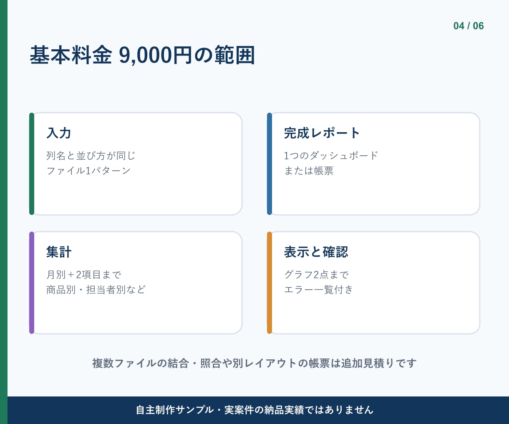
Task: Click the text エラー一覧付き
Action: (x=318, y=290)
